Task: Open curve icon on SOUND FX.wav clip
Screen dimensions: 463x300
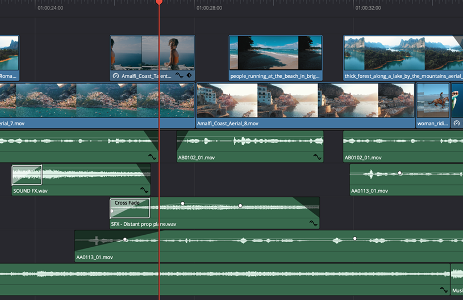Action: click(144, 190)
